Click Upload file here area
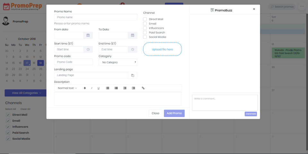 point(162,49)
